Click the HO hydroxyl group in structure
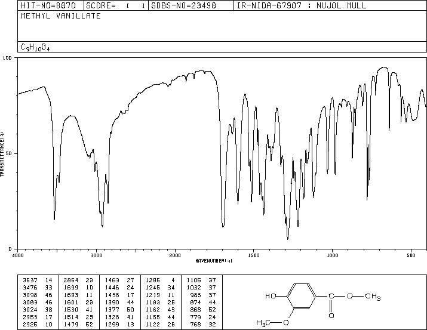This screenshot has height=330, width=427. pos(271,296)
